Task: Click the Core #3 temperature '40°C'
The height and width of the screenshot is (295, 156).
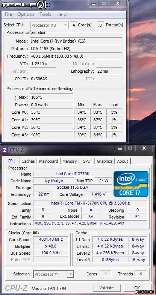Action: (51, 135)
